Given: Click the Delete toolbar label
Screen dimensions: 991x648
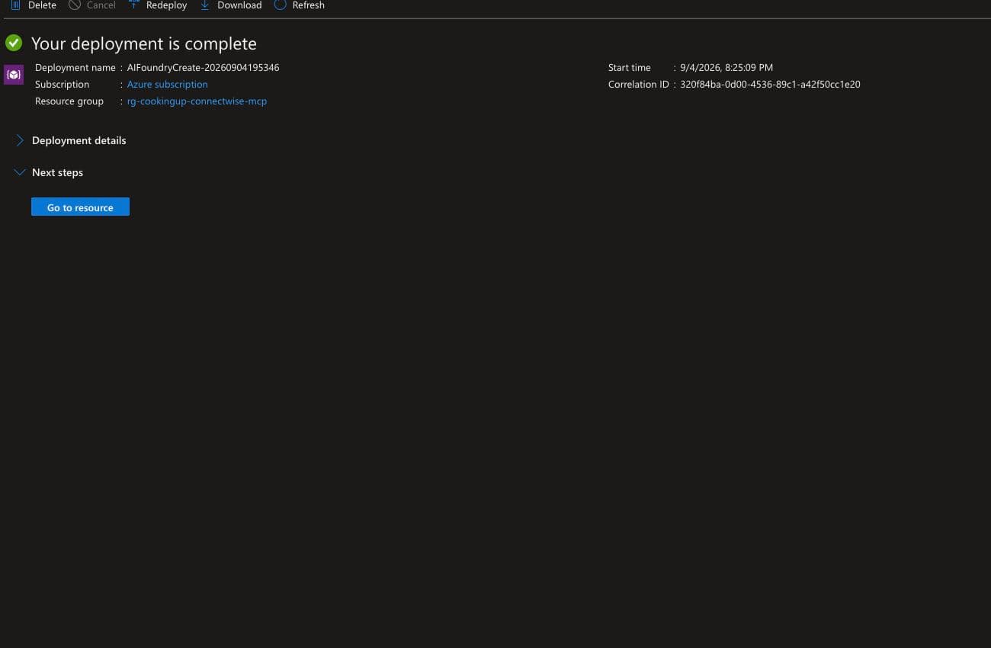Looking at the screenshot, I should coord(42,5).
